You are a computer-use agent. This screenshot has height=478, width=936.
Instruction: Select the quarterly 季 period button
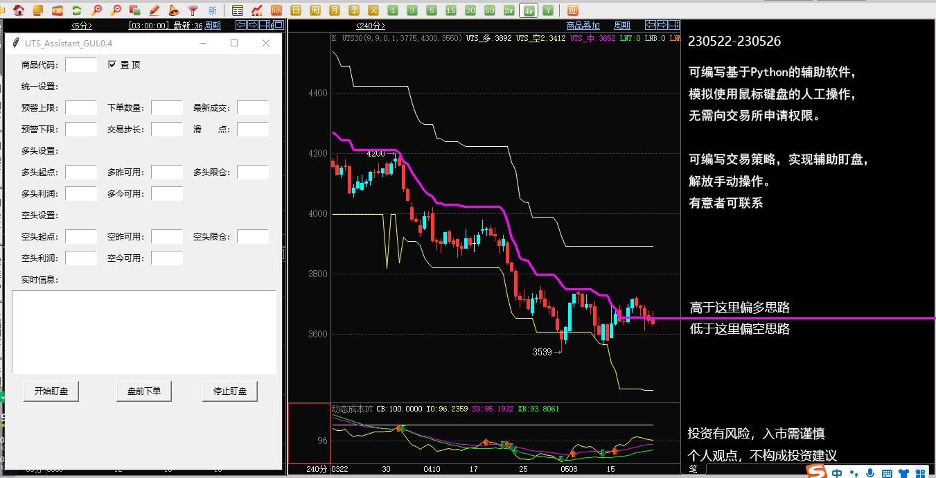(354, 10)
